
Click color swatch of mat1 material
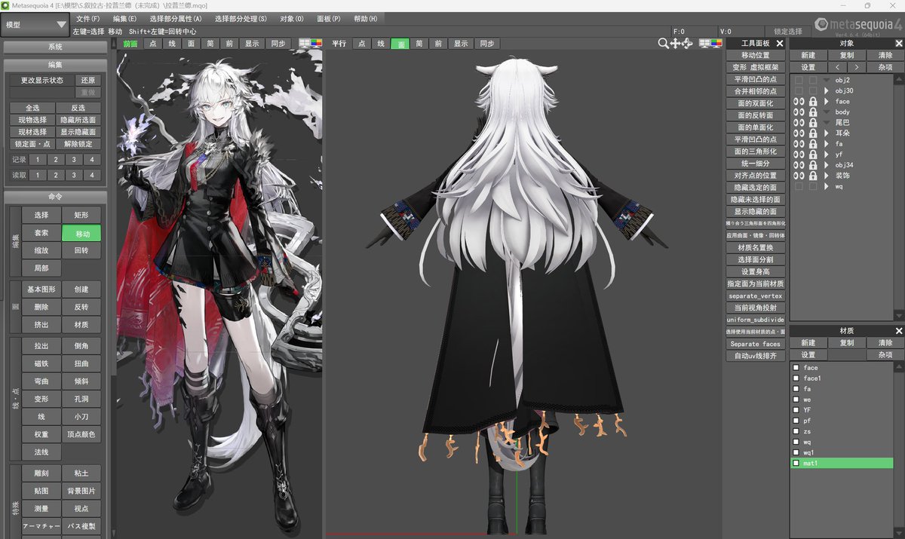[x=796, y=463]
